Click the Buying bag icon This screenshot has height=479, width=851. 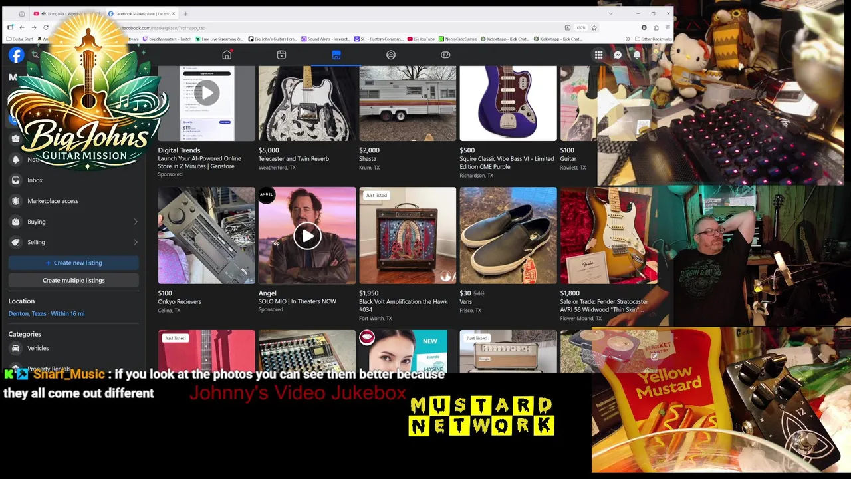[x=16, y=222]
